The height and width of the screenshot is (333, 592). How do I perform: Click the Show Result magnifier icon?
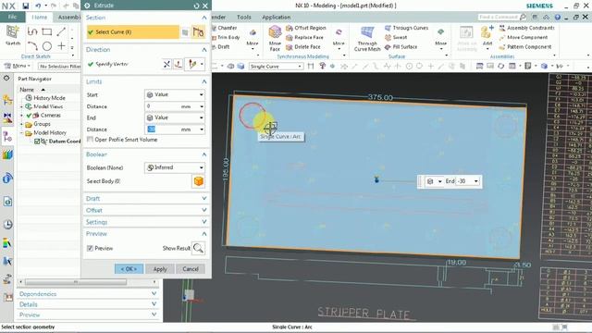[198, 248]
